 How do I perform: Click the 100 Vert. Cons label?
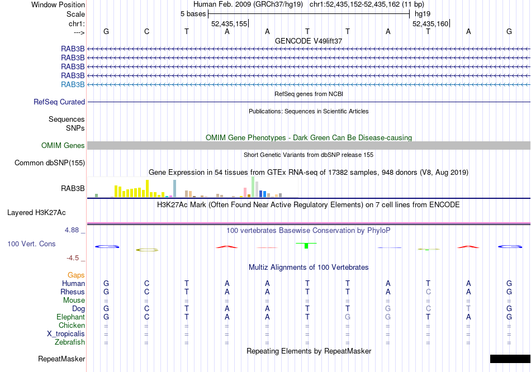(31, 244)
